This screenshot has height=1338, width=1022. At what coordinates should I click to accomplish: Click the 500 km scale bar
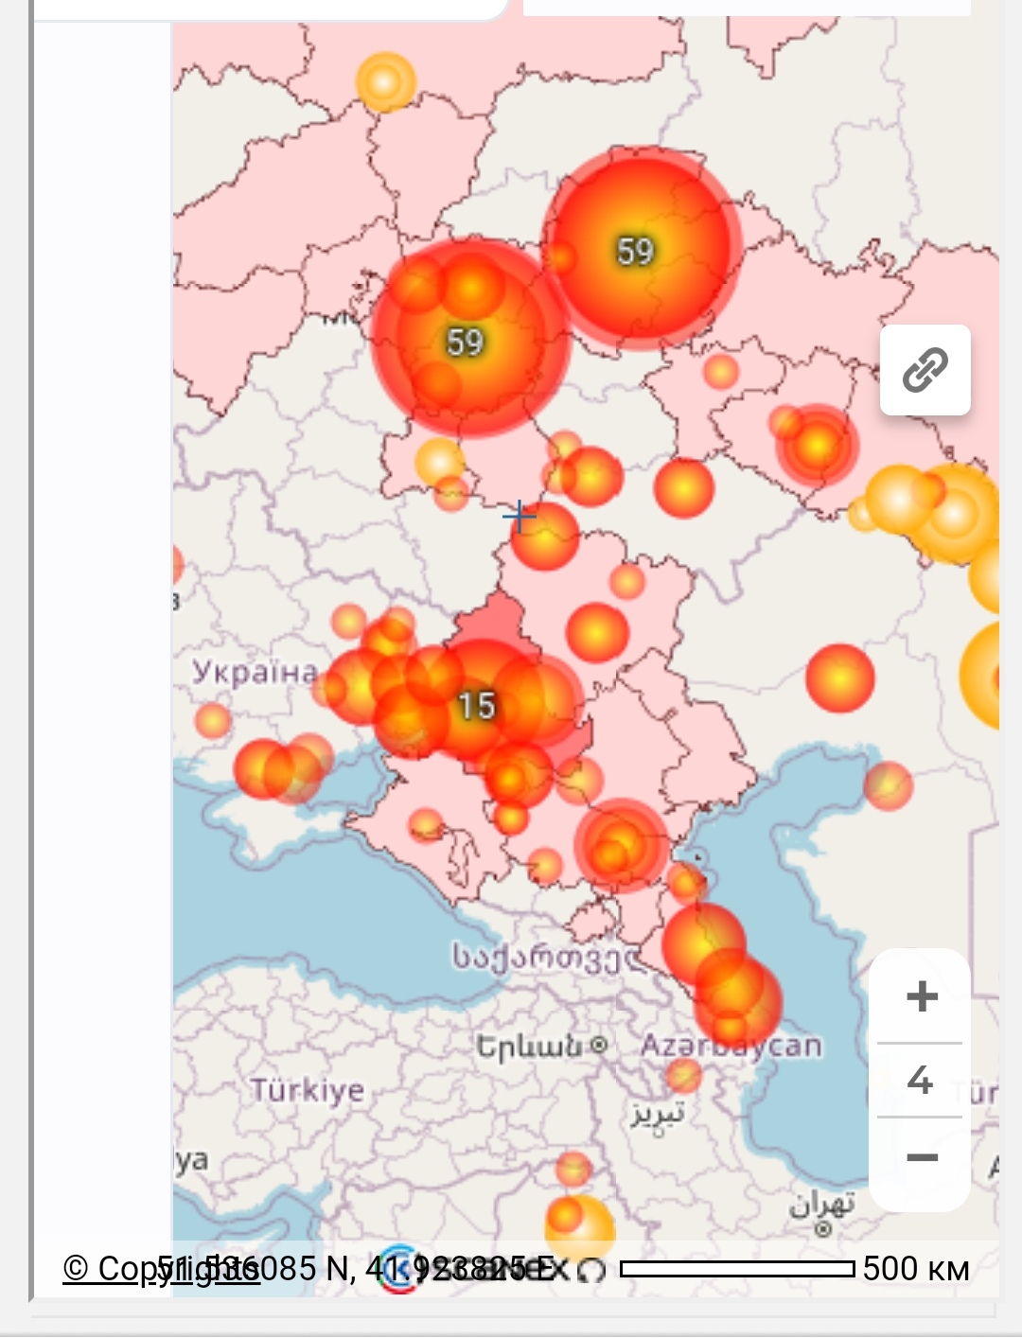click(x=738, y=1269)
